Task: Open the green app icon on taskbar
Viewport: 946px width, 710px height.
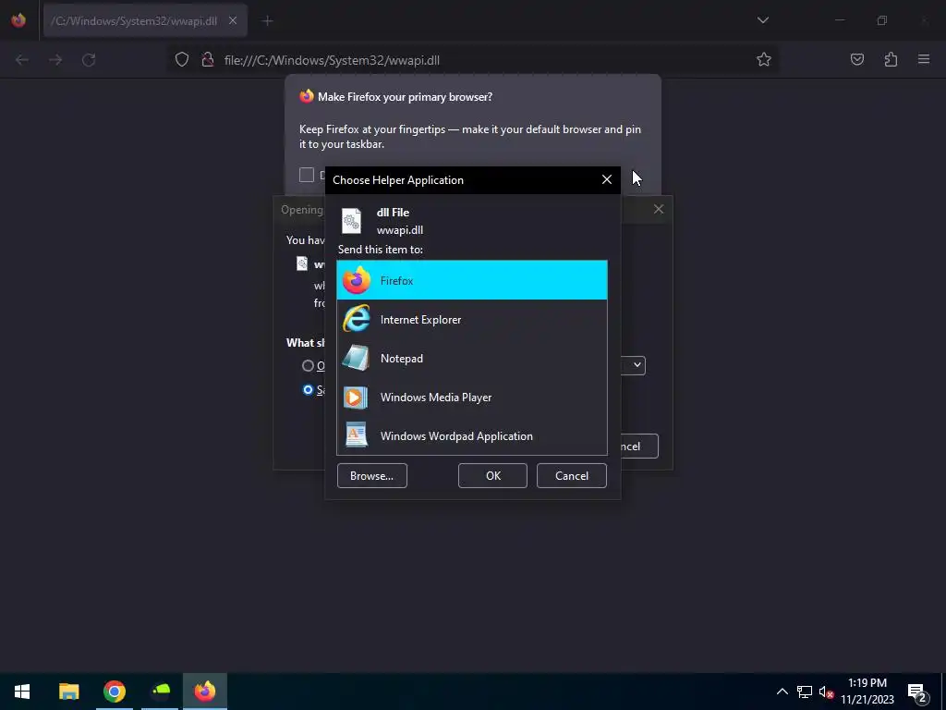Action: pos(160,692)
